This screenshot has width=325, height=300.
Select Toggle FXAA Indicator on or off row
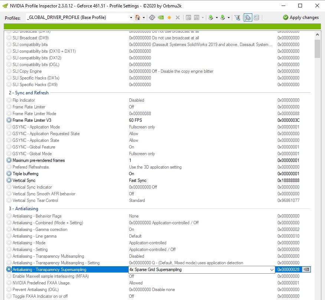point(158,296)
